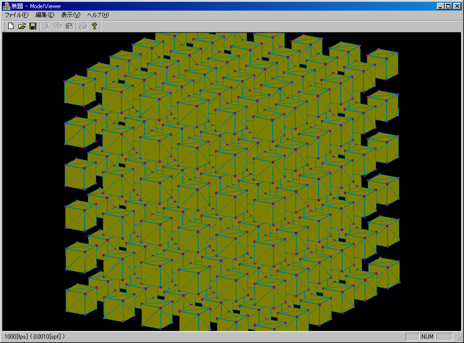Open the ファイル(F) menu

click(x=16, y=15)
